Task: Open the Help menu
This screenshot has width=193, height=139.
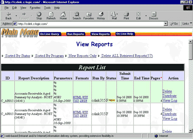Action: coord(57,8)
